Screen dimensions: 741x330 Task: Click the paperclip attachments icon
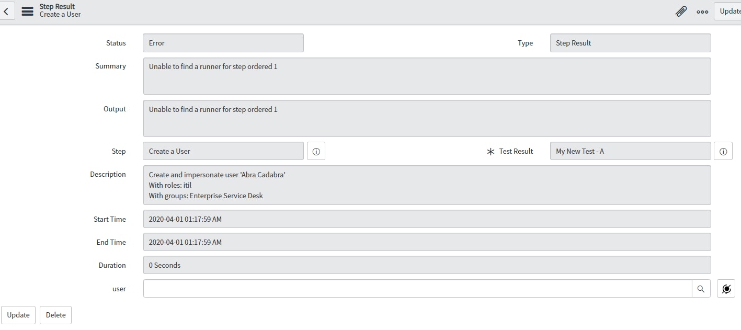click(x=681, y=11)
